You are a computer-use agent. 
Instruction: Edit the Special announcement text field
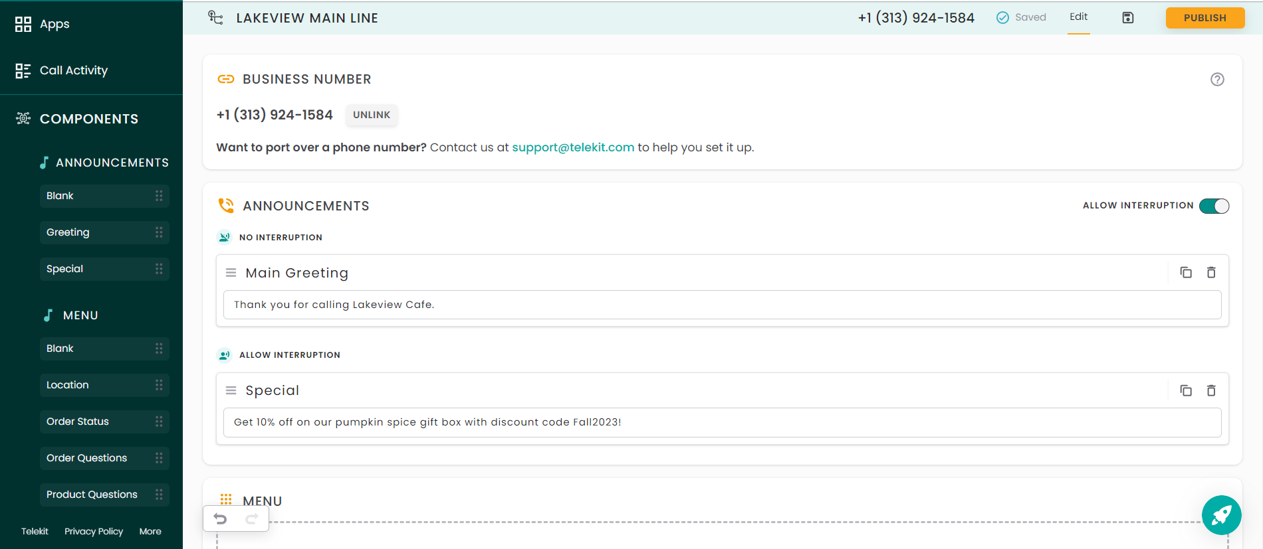[722, 422]
